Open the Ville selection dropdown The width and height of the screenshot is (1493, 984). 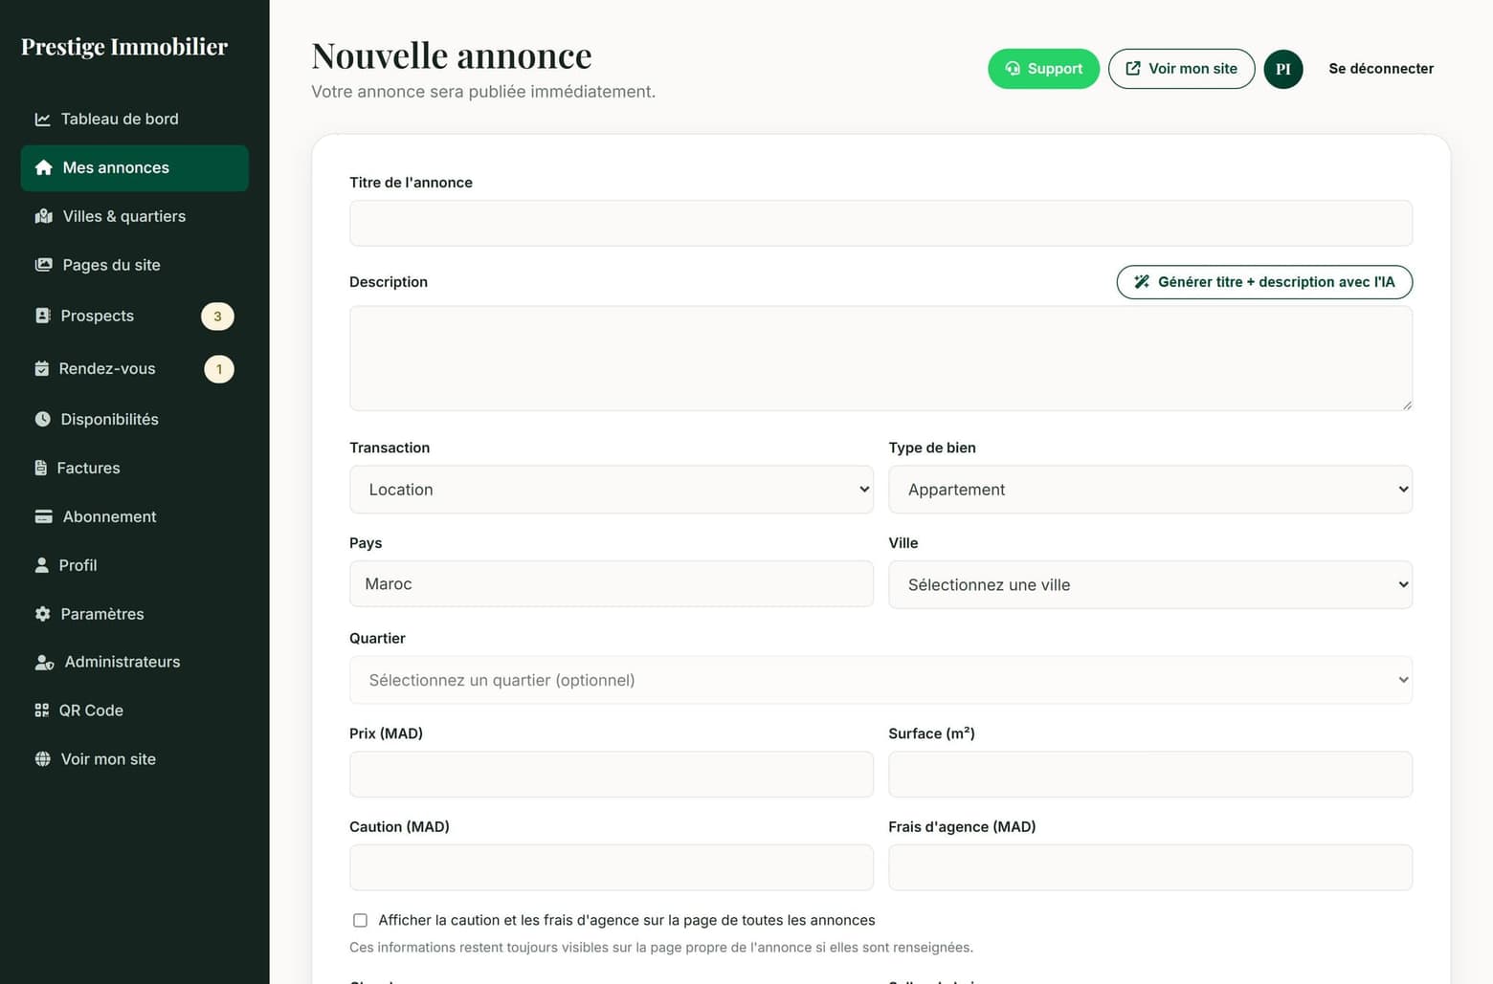point(1150,585)
